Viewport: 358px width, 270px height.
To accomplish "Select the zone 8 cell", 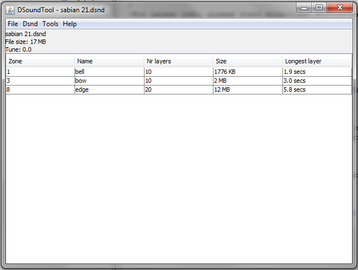I will coord(41,89).
